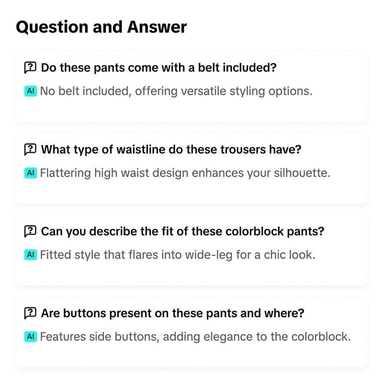Open the 'Do these pants come with a belt' question
Image resolution: width=383 pixels, height=383 pixels.
click(x=159, y=68)
